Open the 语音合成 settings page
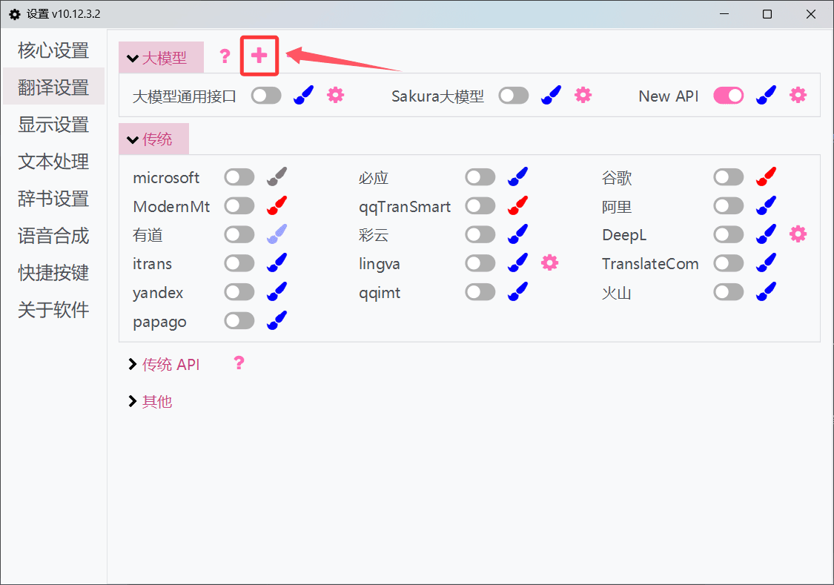 pos(53,236)
